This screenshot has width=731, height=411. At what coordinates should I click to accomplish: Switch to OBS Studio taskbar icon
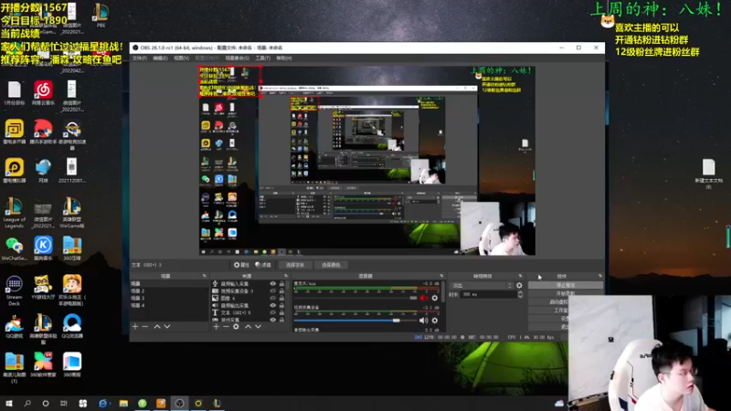click(x=179, y=403)
